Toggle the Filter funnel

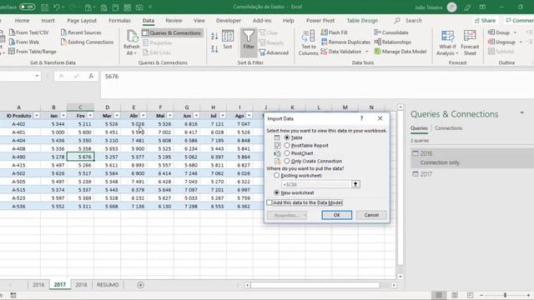click(249, 42)
